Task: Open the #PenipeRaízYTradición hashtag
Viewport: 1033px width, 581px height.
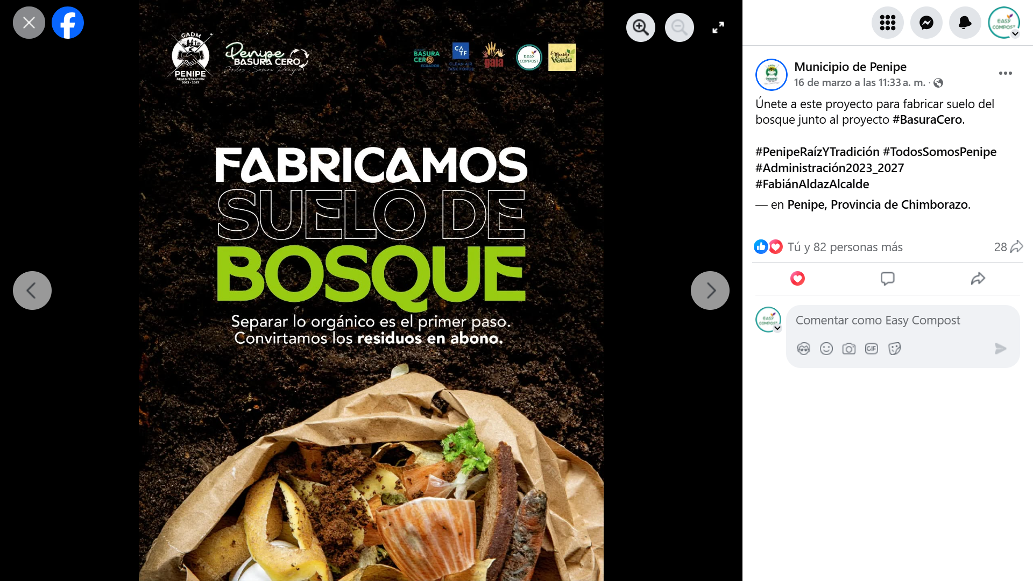Action: pyautogui.click(x=817, y=152)
